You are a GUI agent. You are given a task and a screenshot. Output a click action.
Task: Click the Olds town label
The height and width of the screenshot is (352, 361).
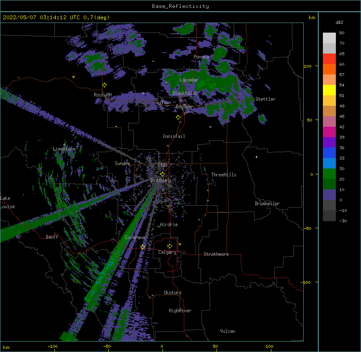click(x=162, y=165)
